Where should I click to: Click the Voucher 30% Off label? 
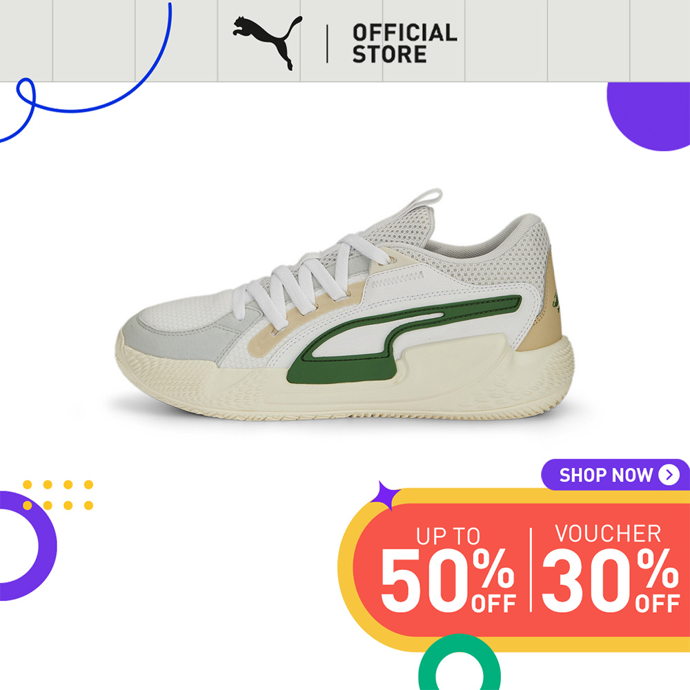click(x=611, y=568)
